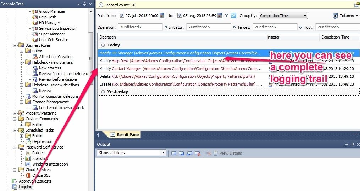This screenshot has height=191, width=360.
Task: Sort by the Completion Time column header
Action: [339, 37]
